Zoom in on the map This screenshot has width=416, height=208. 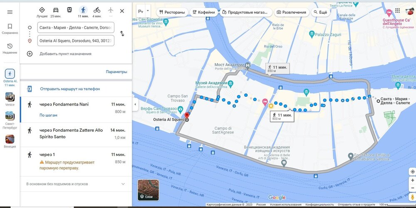[x=413, y=181]
